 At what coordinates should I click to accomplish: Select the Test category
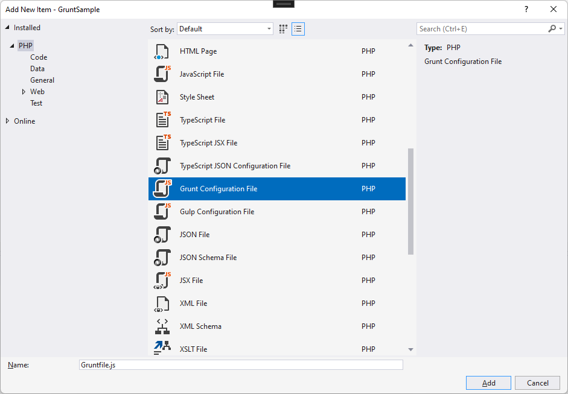coord(36,103)
